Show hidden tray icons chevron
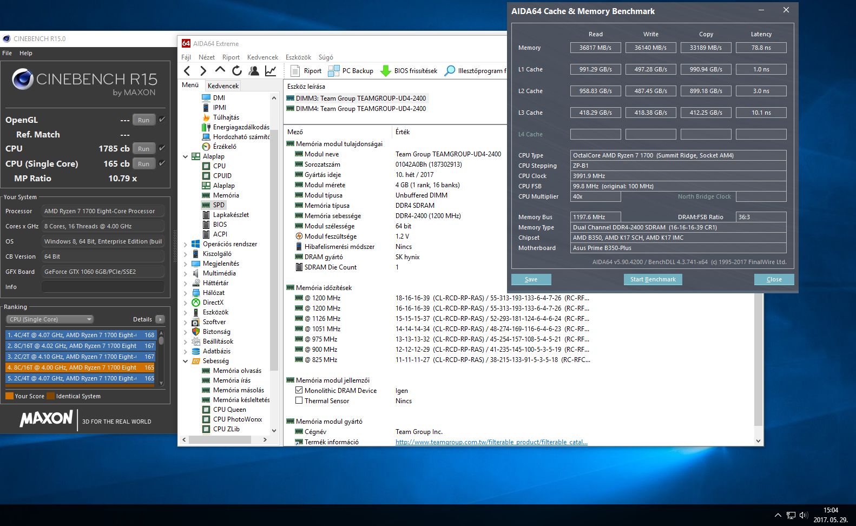 click(x=778, y=515)
